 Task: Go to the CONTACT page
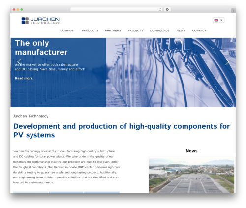pos(199,30)
